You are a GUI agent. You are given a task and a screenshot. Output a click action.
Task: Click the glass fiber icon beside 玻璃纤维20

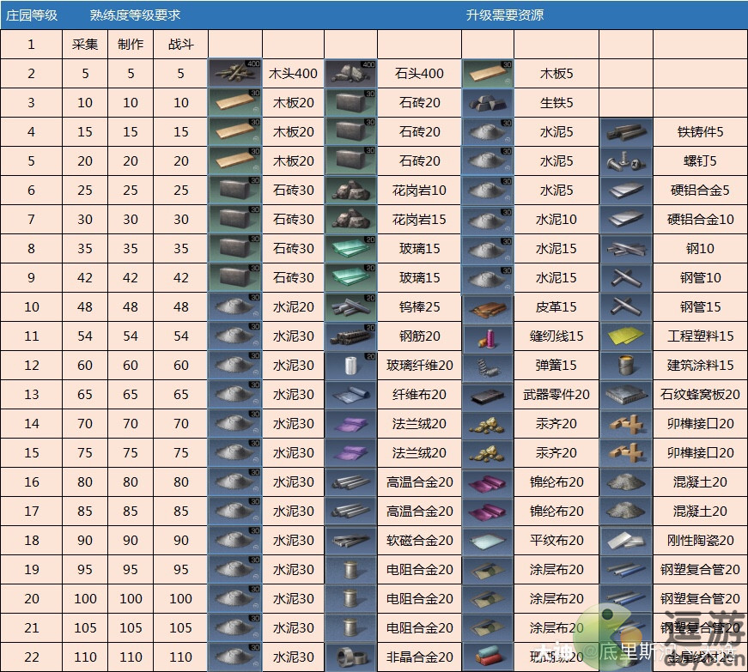click(x=350, y=365)
